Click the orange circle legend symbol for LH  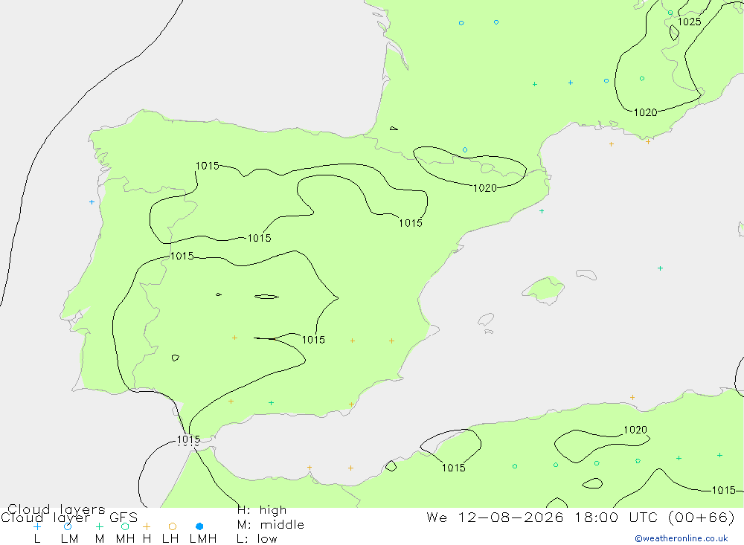point(173,526)
